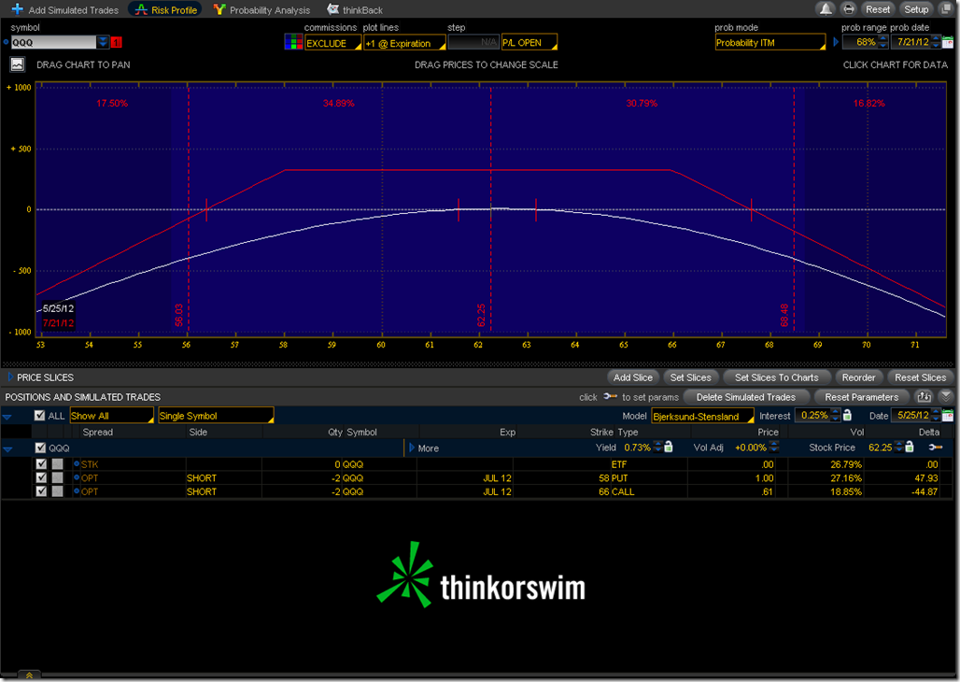Image resolution: width=960 pixels, height=682 pixels.
Task: Click the 62.25 price marker on chart
Action: [x=481, y=315]
